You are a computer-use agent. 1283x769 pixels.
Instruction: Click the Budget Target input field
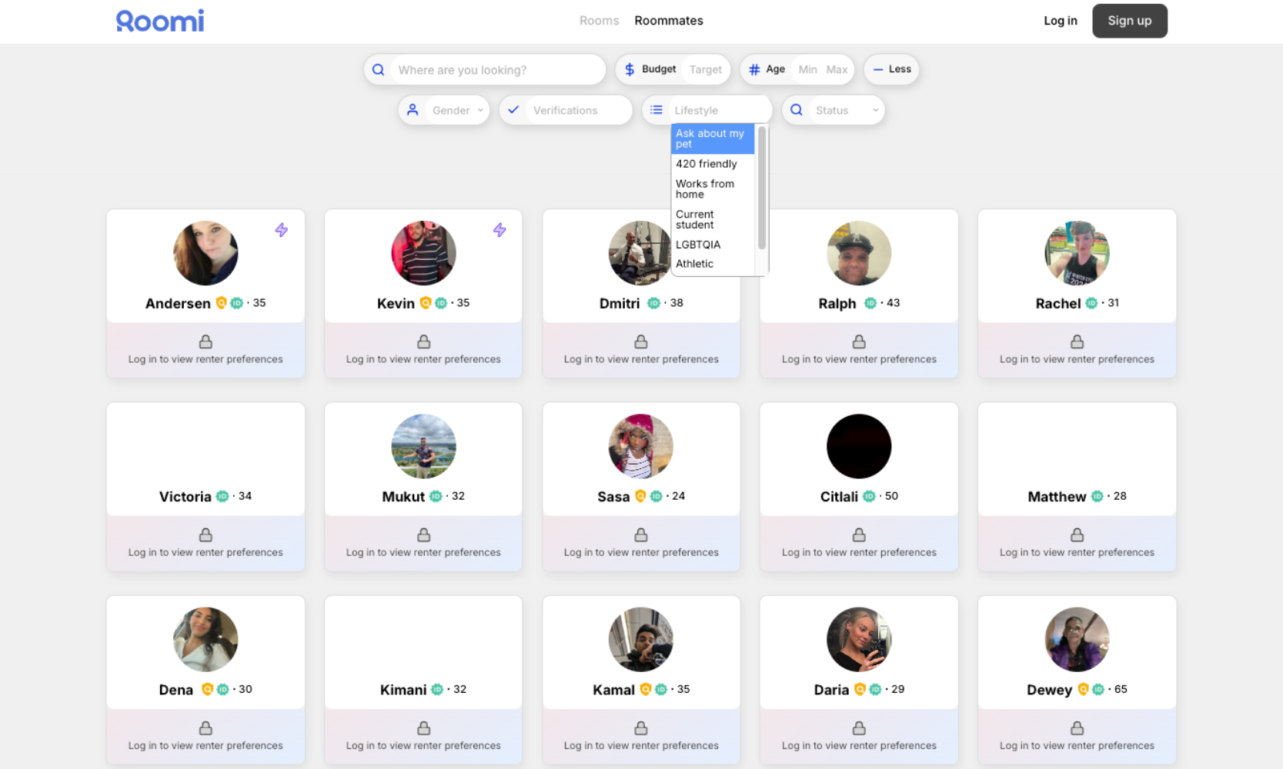705,69
